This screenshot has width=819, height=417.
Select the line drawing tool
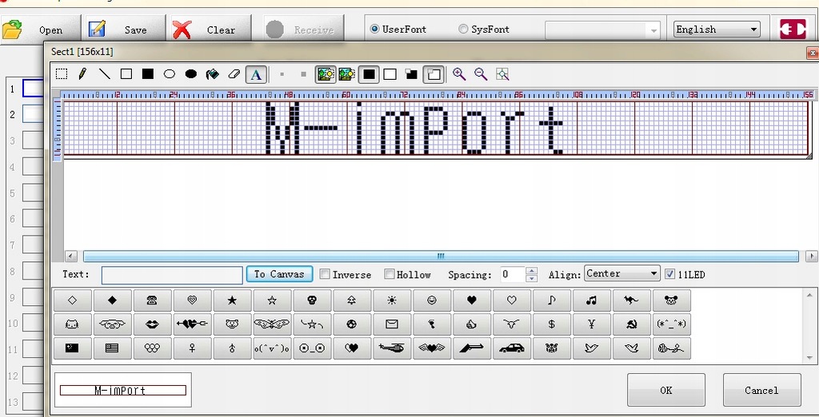[105, 74]
